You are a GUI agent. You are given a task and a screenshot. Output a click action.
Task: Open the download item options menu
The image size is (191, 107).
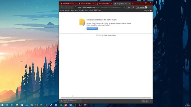click(80, 101)
